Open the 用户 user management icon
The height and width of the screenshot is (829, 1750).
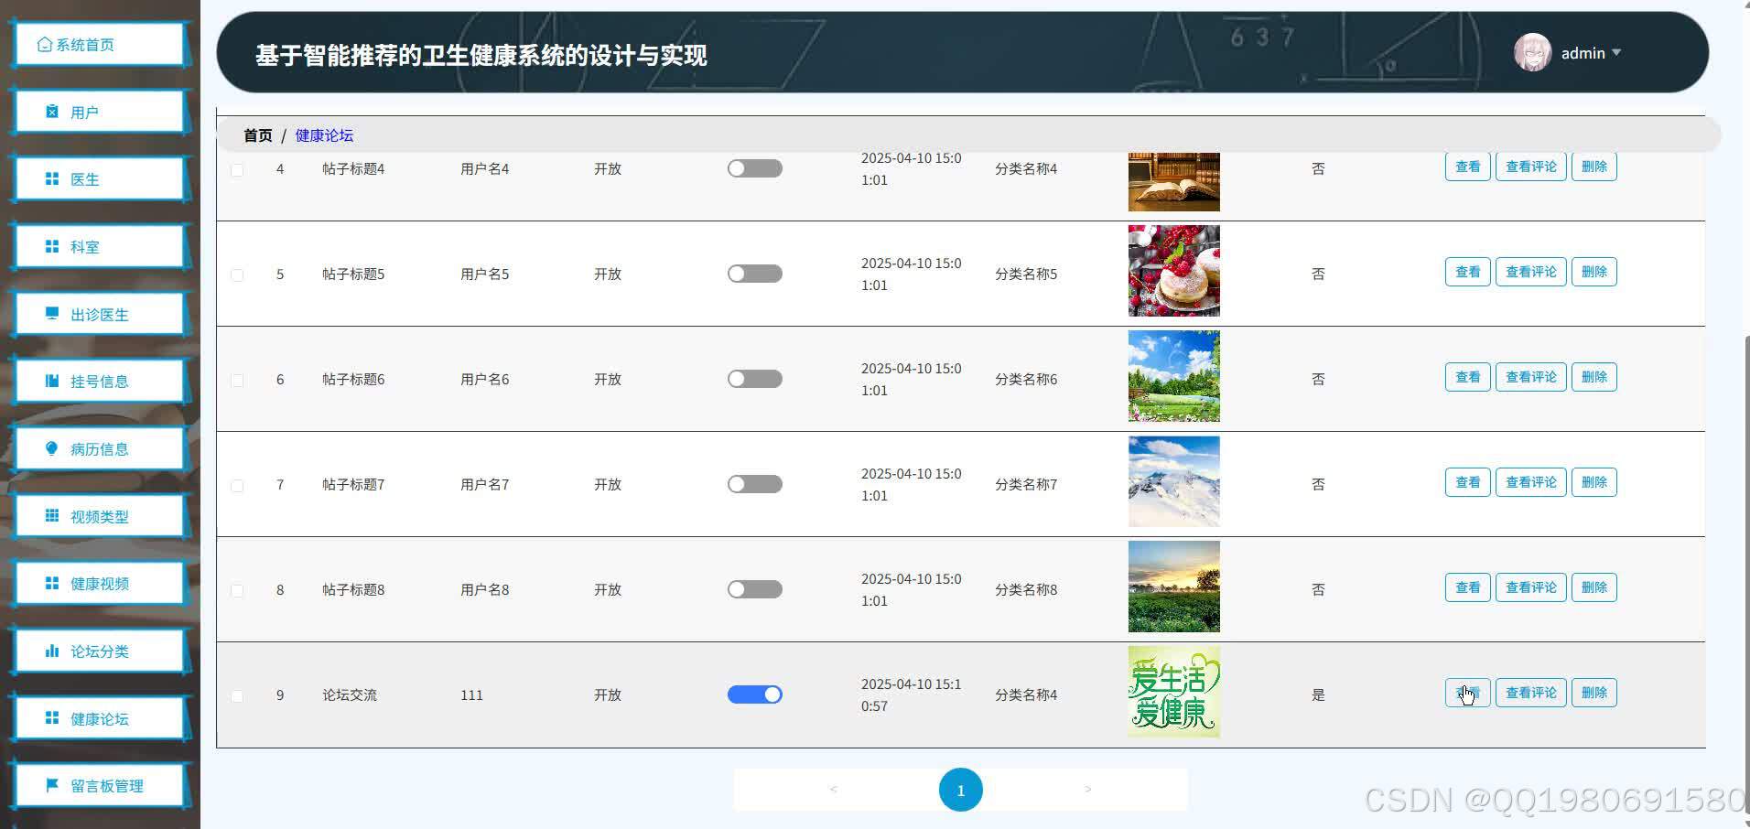(x=50, y=111)
